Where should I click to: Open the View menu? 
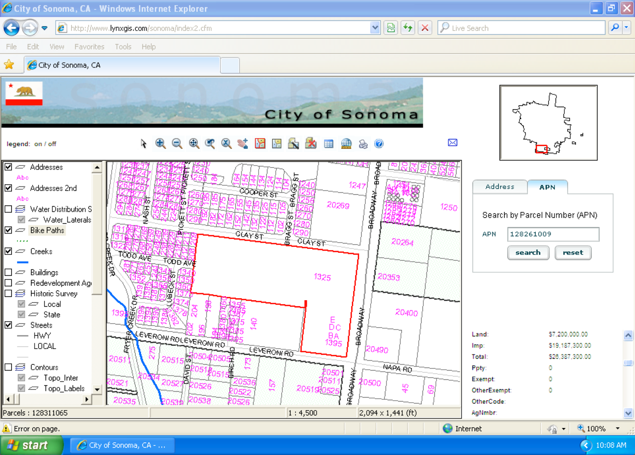tap(57, 46)
